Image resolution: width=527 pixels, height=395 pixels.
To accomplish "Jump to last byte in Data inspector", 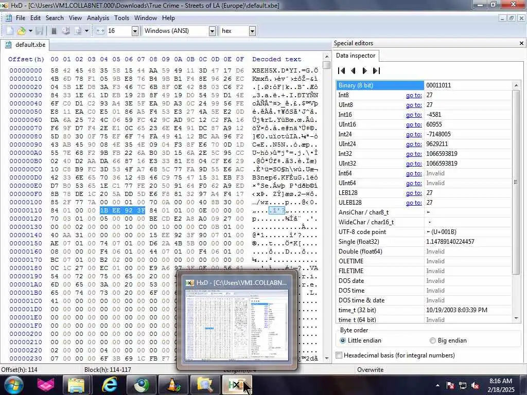I will 376,70.
